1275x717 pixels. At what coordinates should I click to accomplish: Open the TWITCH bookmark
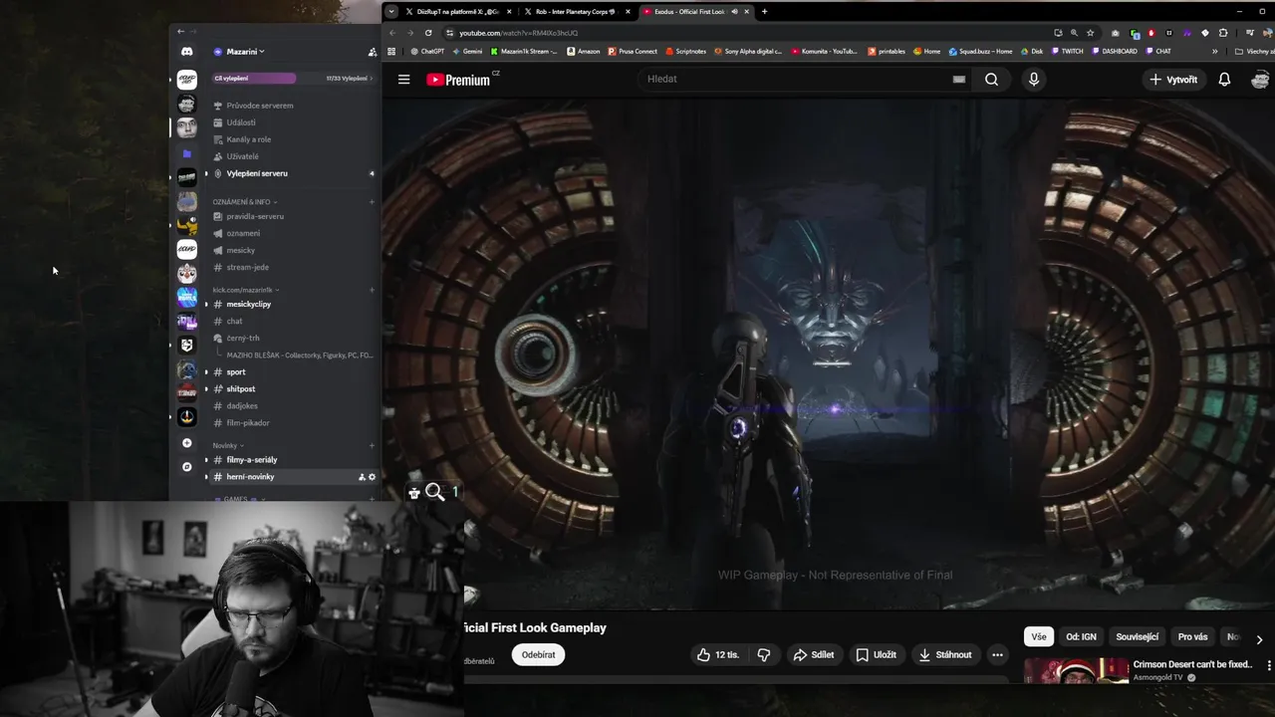point(1066,51)
